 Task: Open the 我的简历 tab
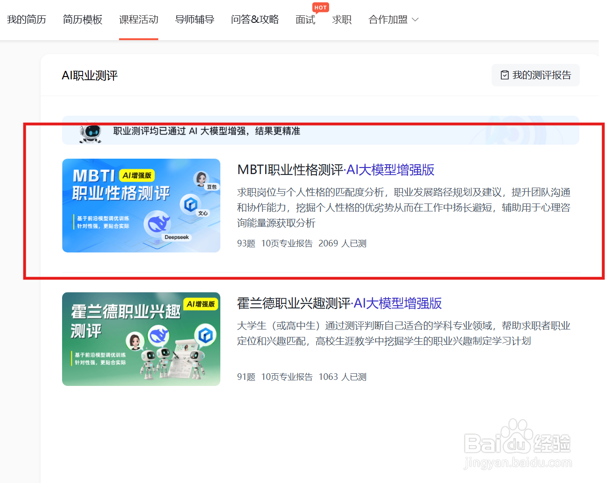pos(27,20)
